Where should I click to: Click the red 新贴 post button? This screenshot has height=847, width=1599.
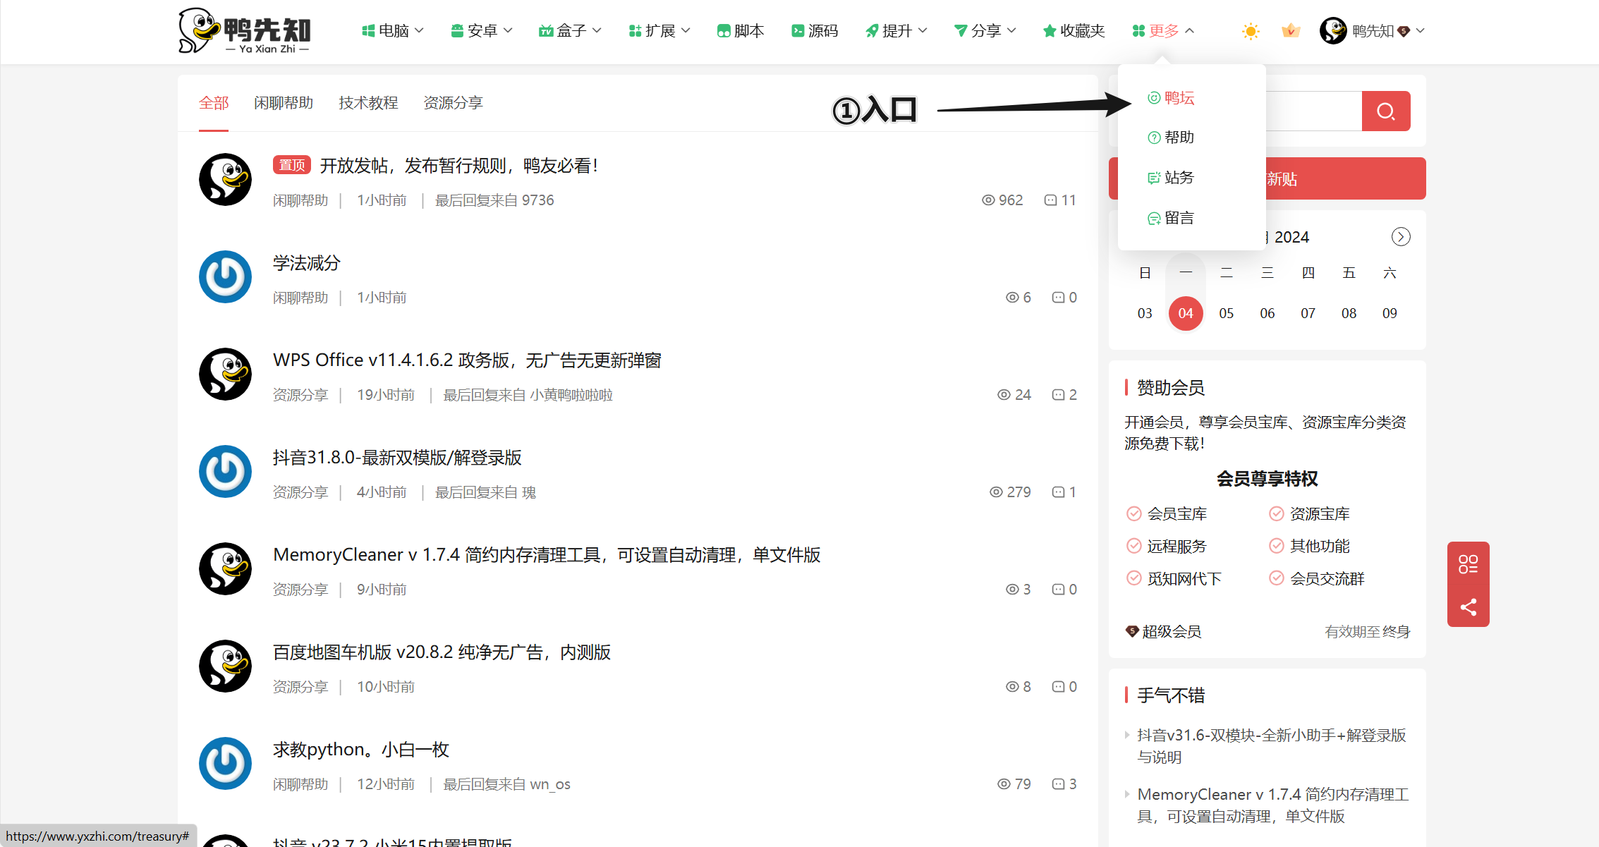click(x=1267, y=178)
